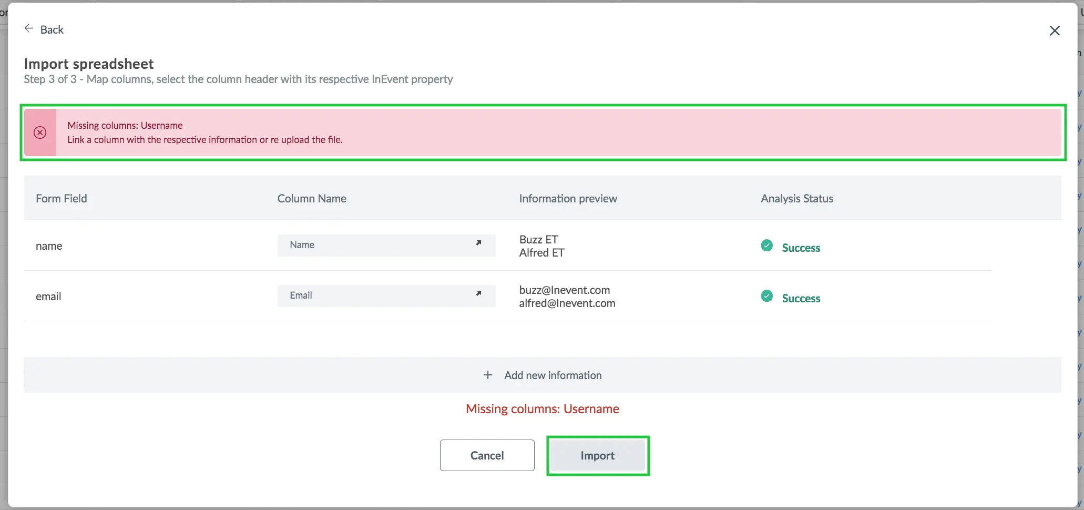The height and width of the screenshot is (510, 1084).
Task: Click the green check icon for name row
Action: (x=767, y=246)
